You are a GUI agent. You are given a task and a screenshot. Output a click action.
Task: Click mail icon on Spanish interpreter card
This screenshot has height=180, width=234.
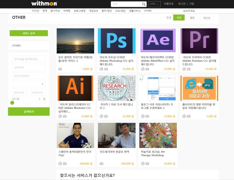65,164
